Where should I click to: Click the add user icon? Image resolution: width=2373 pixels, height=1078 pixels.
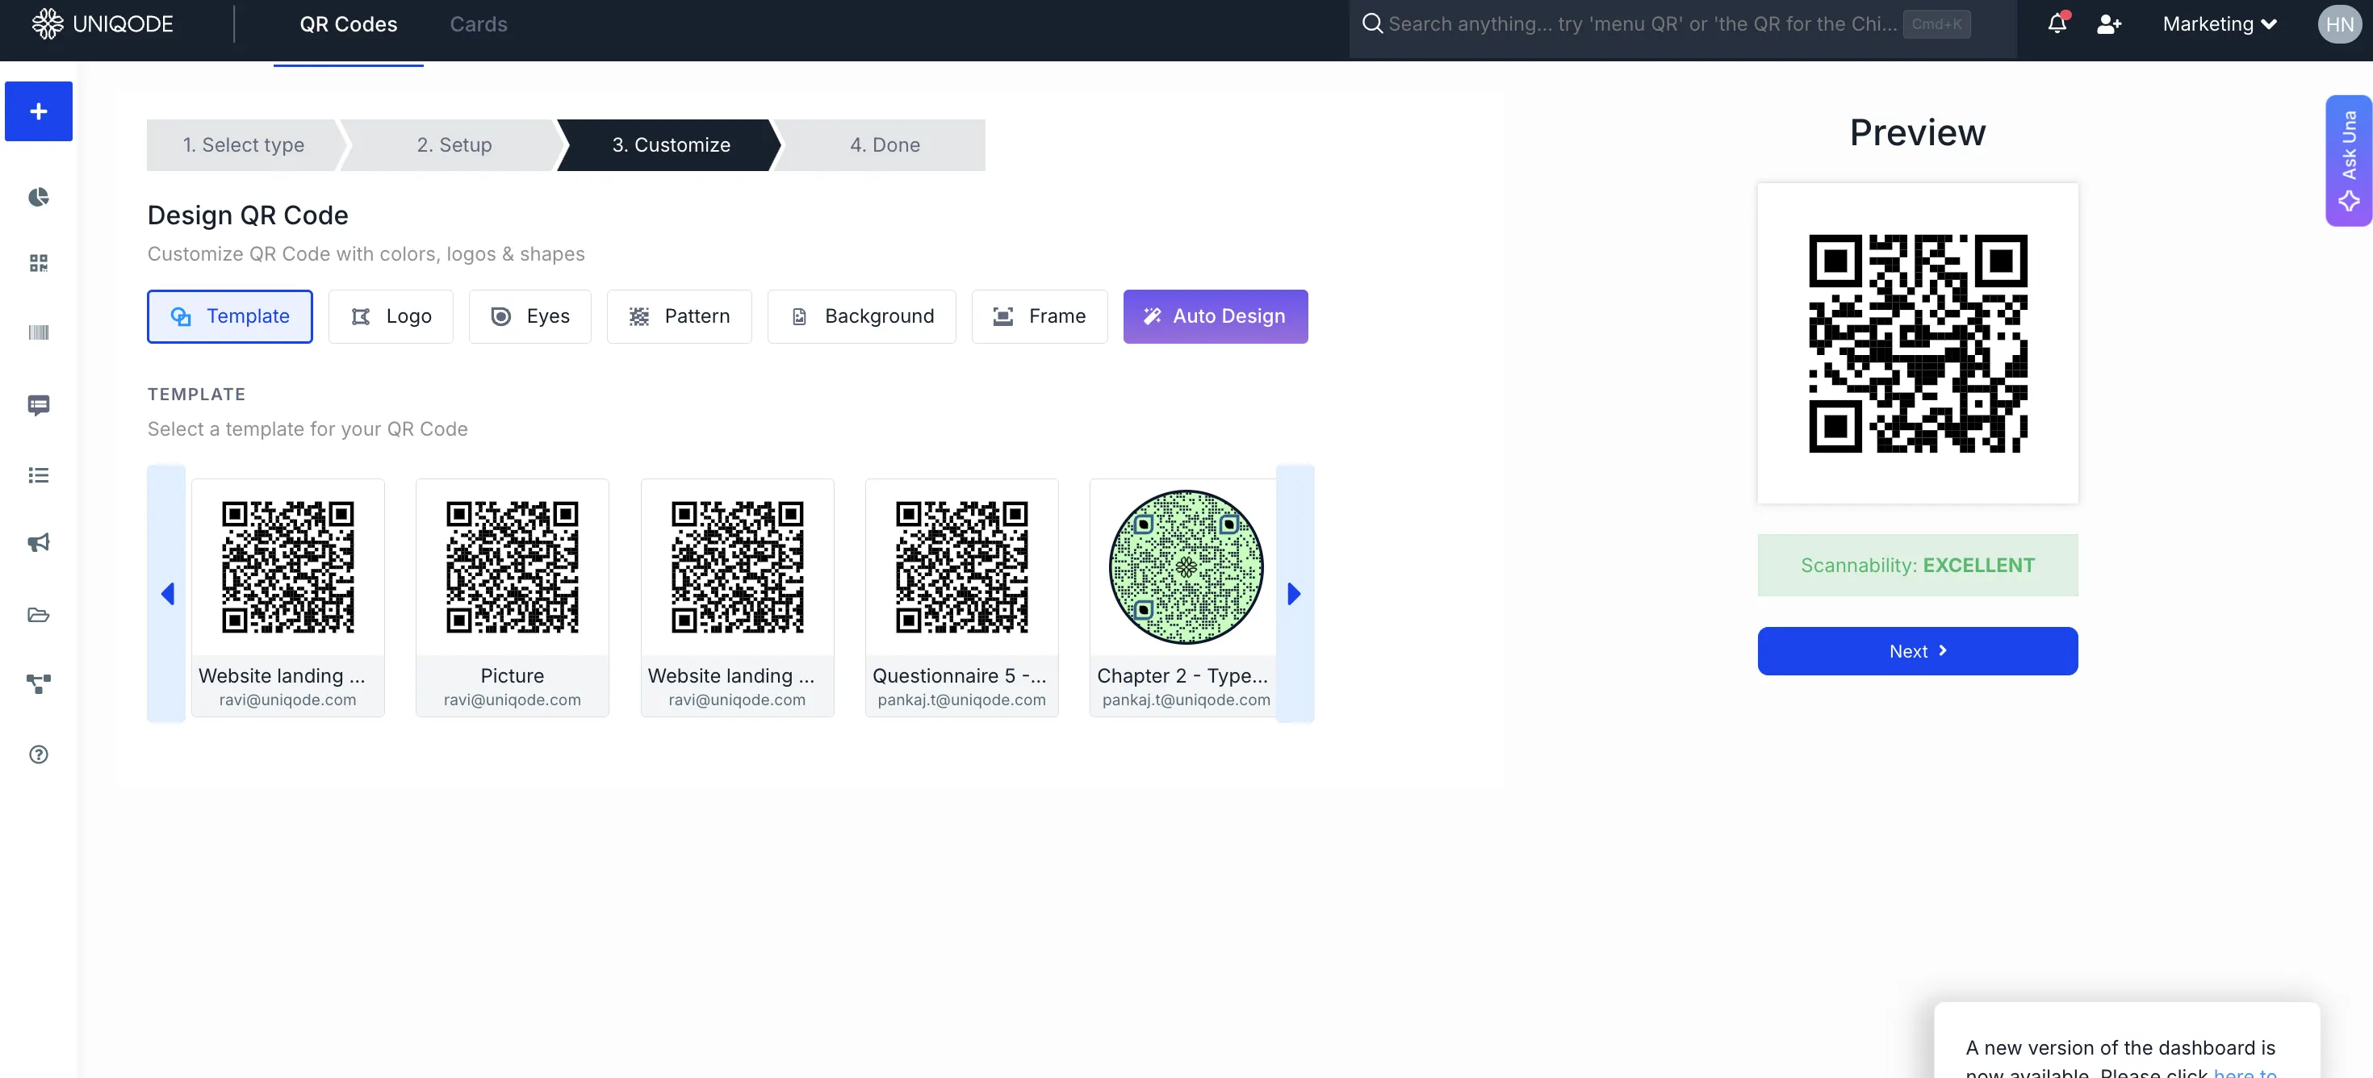pyautogui.click(x=2108, y=24)
